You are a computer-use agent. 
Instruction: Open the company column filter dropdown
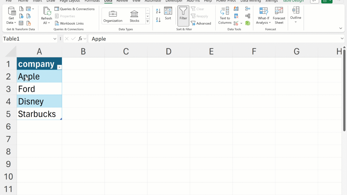59,67
